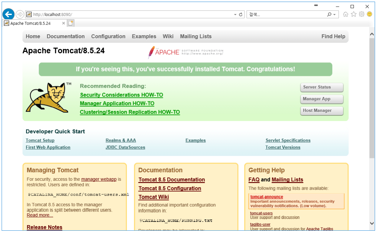Click the $CATALINA_HOME/RUNNING.txt path text

[x=176, y=221]
